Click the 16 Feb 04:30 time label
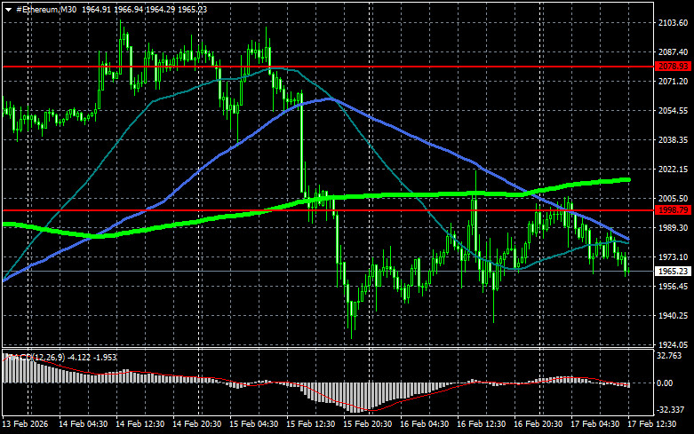The width and height of the screenshot is (694, 434). [425, 424]
